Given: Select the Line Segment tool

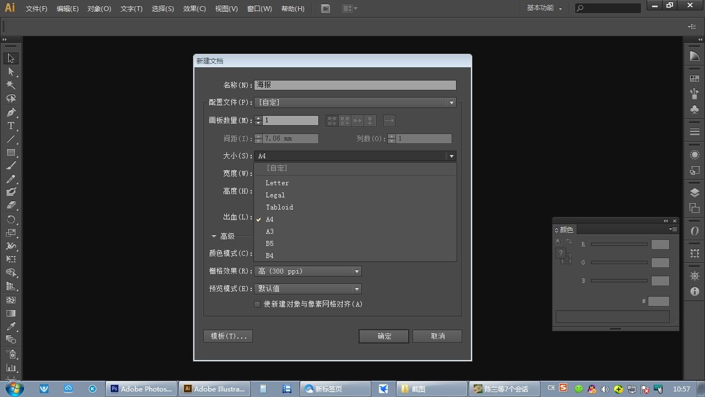Looking at the screenshot, I should point(11,139).
